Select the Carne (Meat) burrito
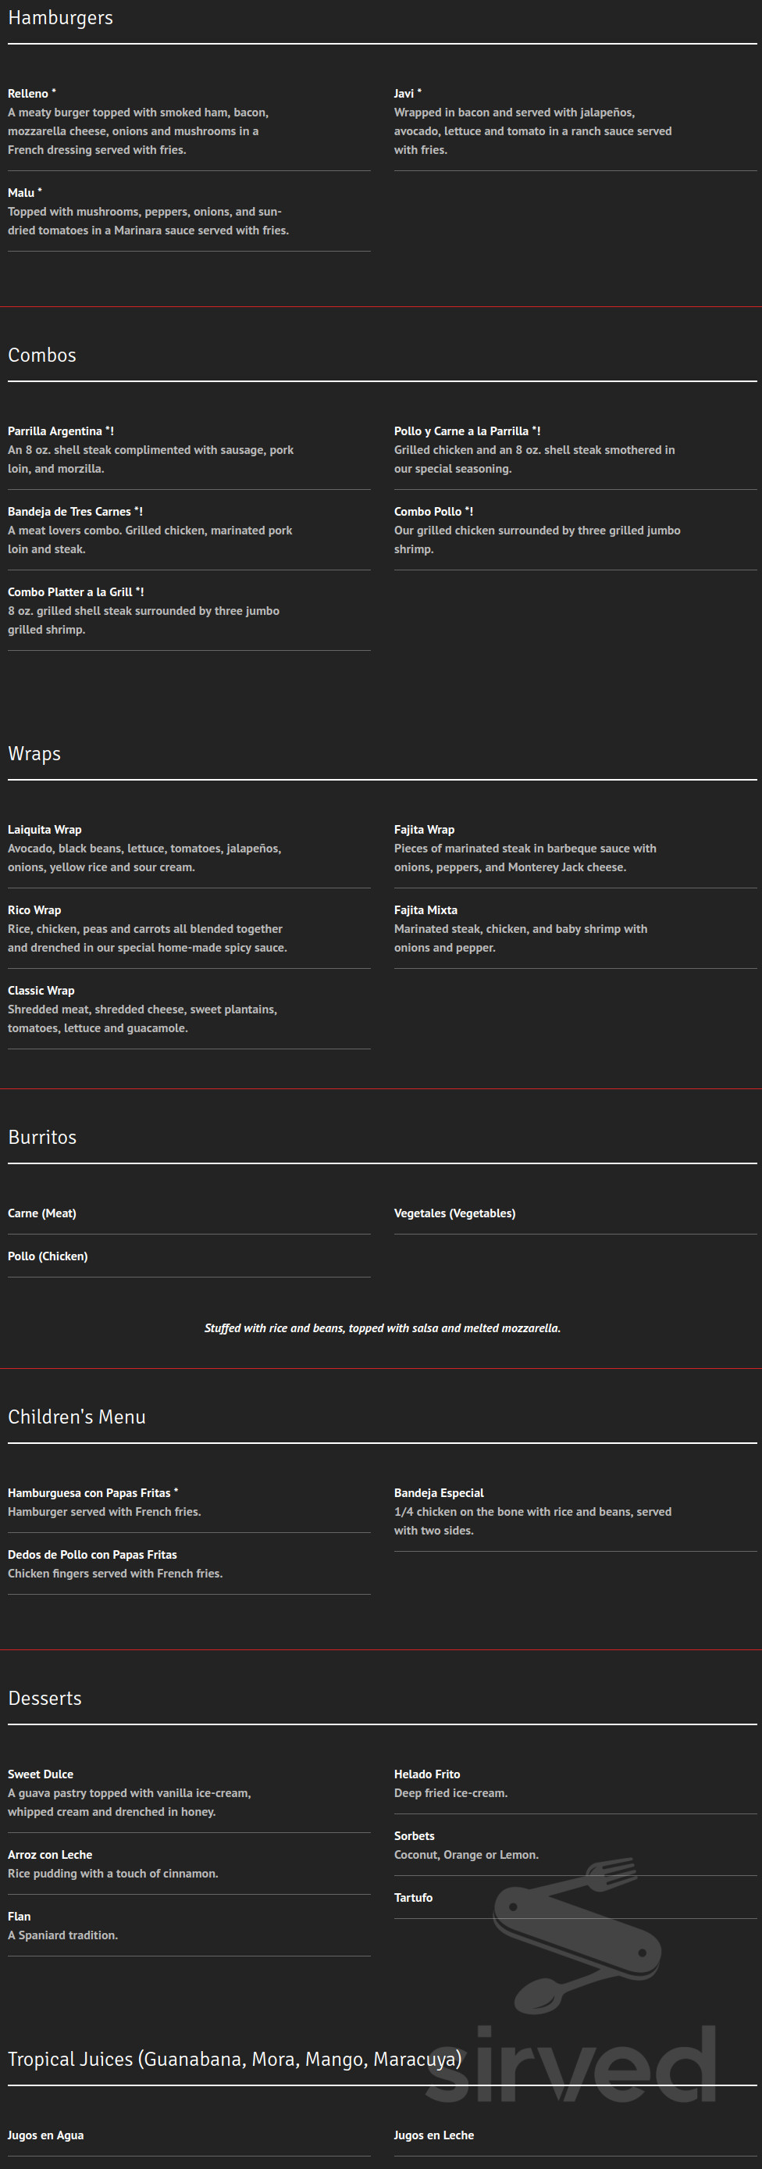 [x=42, y=1213]
